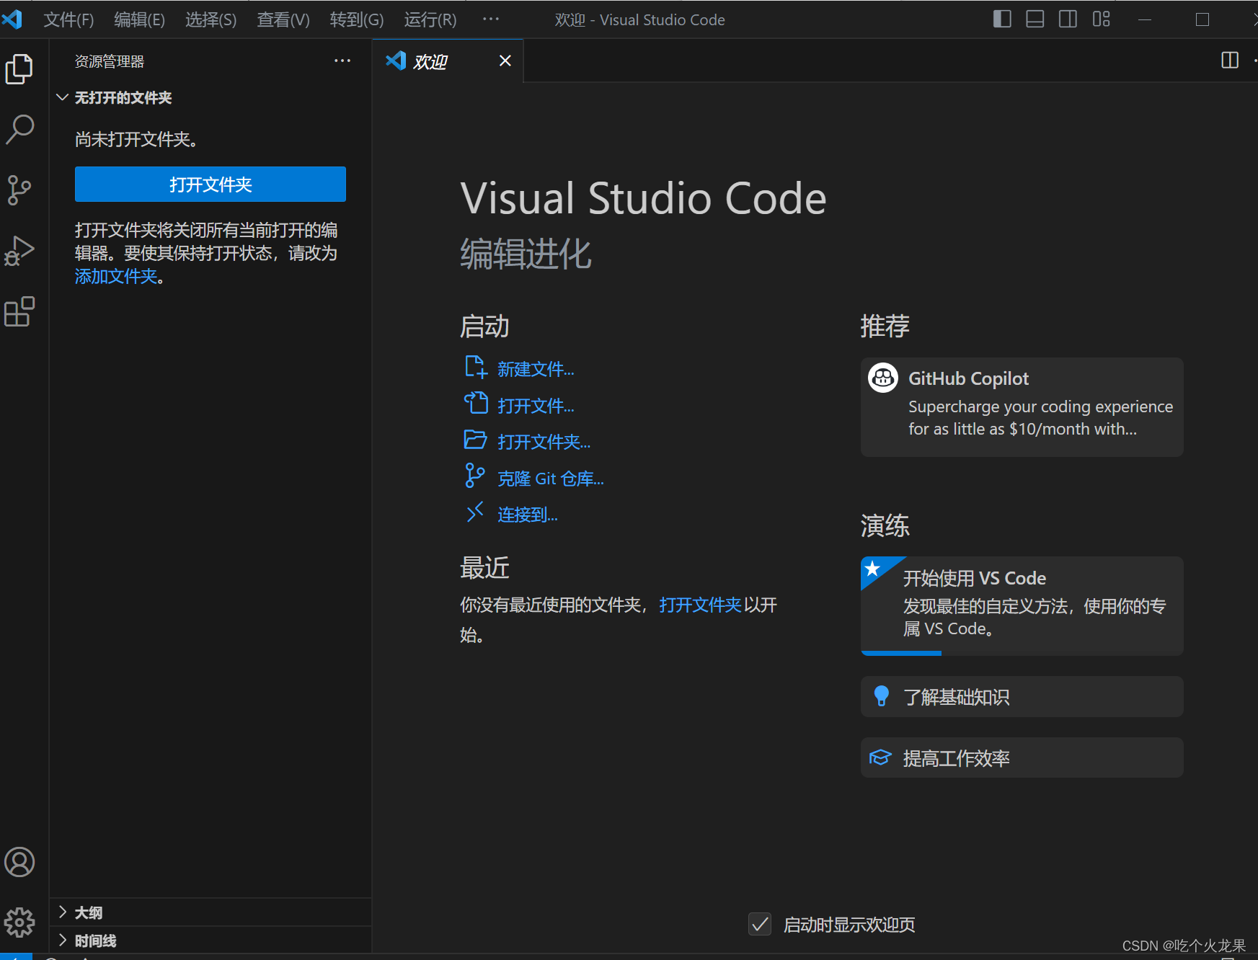The height and width of the screenshot is (960, 1258).
Task: Open the 选择(S) menu
Action: tap(211, 19)
